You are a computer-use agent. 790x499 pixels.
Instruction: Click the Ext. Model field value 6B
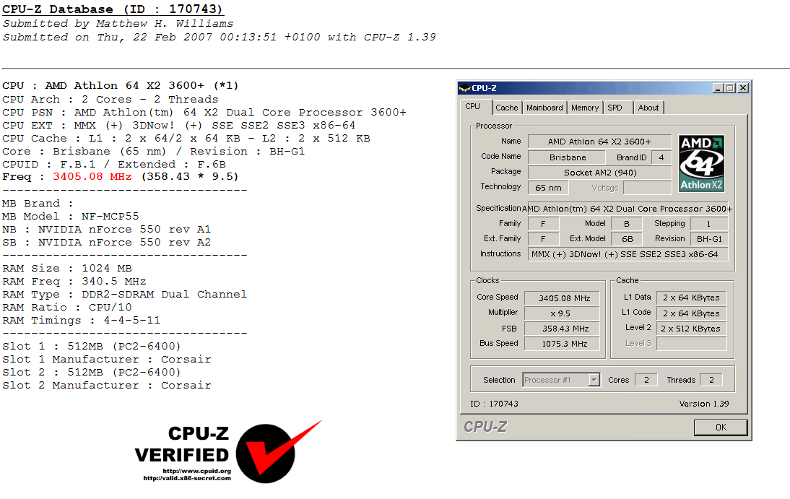click(x=627, y=239)
